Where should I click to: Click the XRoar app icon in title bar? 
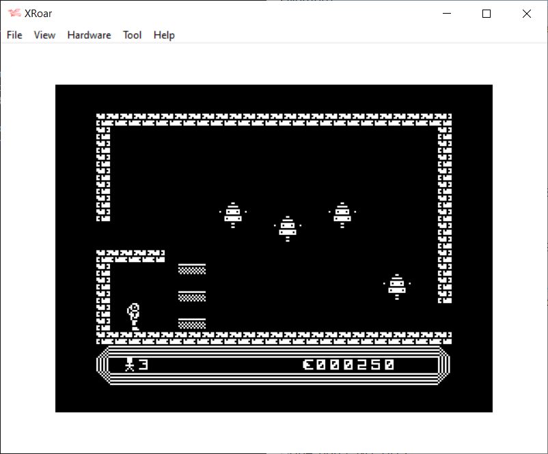(14, 14)
